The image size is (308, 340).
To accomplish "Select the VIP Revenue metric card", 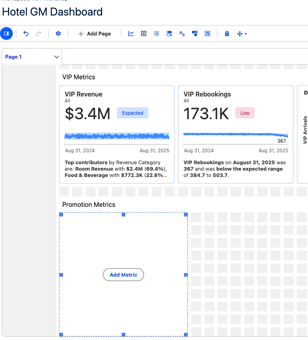I will point(116,134).
